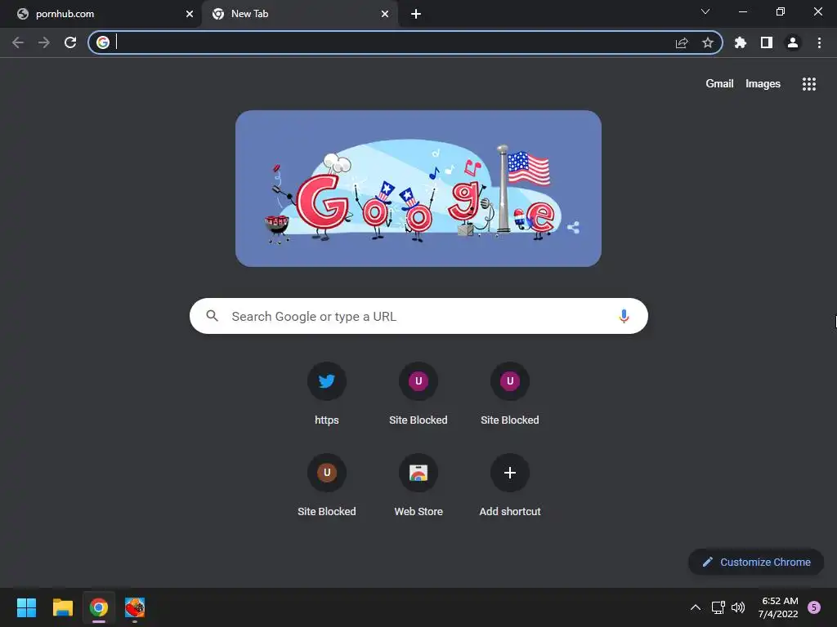This screenshot has width=837, height=627.
Task: Close the pornhub.com tab
Action: pos(190,14)
